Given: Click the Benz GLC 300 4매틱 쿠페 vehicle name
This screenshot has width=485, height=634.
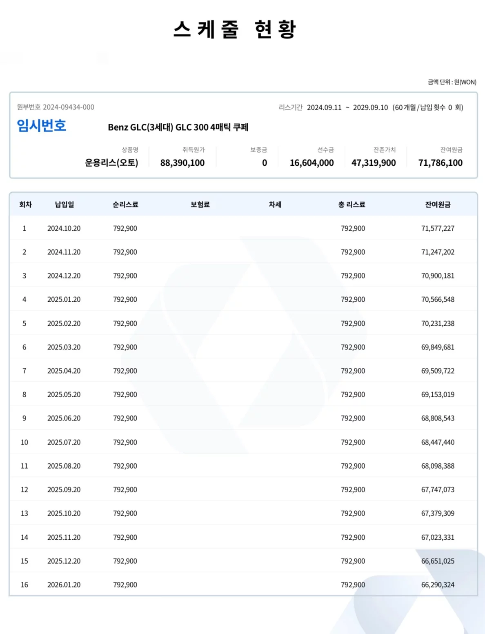Looking at the screenshot, I should pos(178,127).
